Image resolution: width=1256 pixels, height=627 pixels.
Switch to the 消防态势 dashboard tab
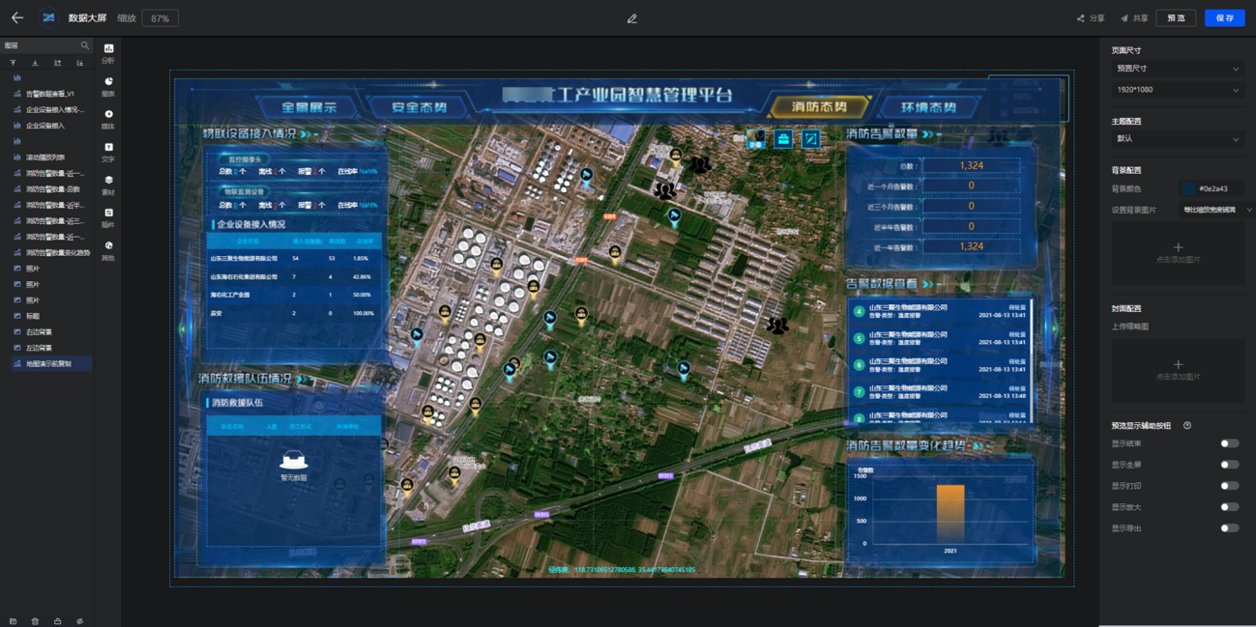pyautogui.click(x=819, y=107)
